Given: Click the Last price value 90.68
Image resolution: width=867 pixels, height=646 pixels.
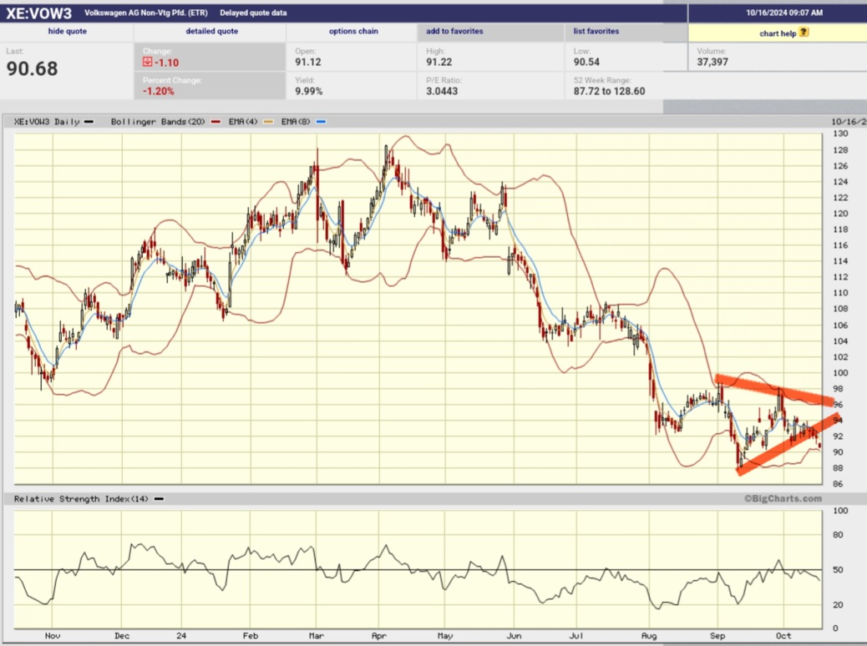Looking at the screenshot, I should click(33, 67).
